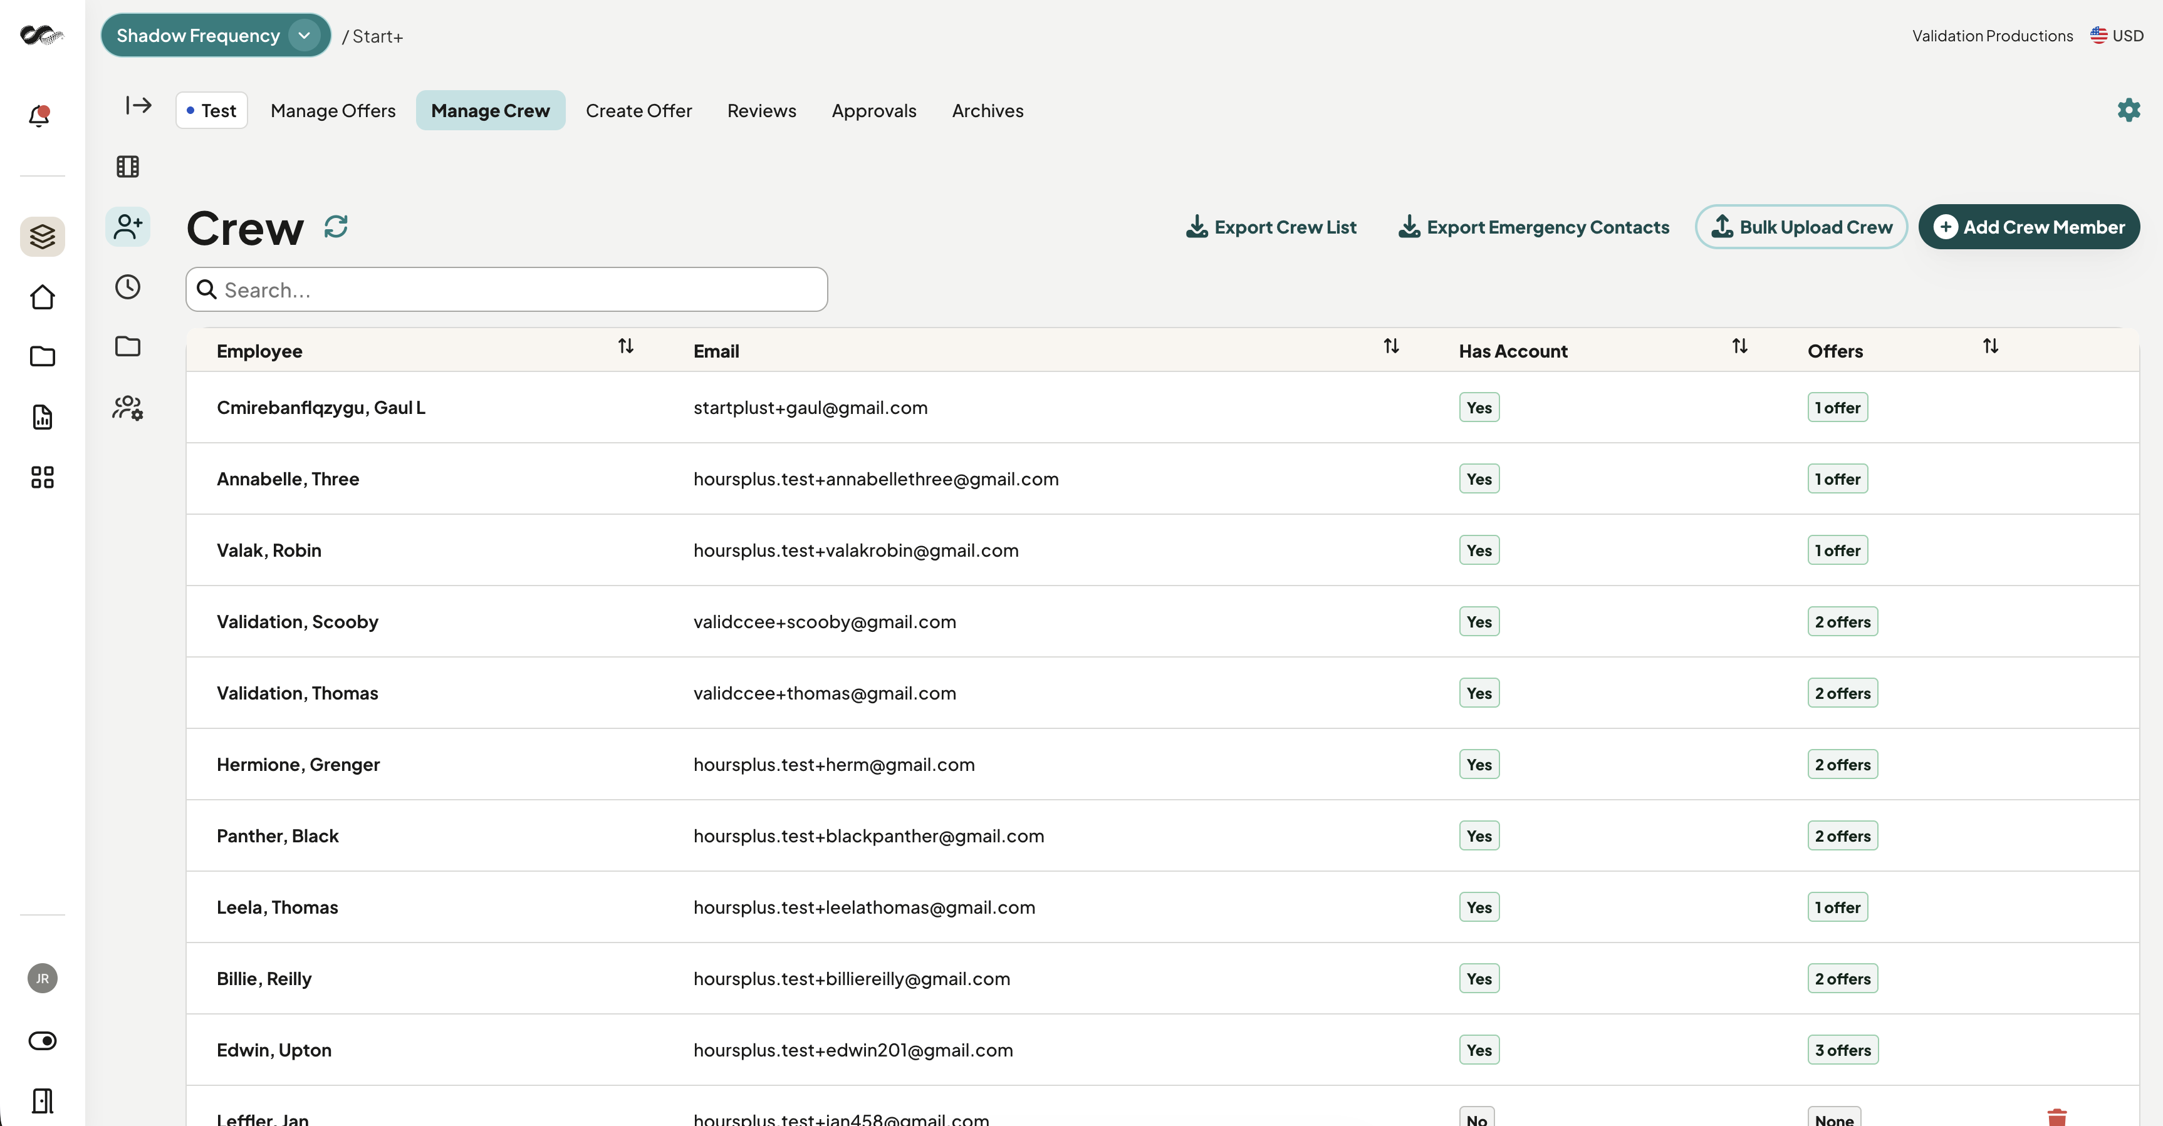Select the add-person crew icon
Viewport: 2163px width, 1126px height.
tap(128, 227)
